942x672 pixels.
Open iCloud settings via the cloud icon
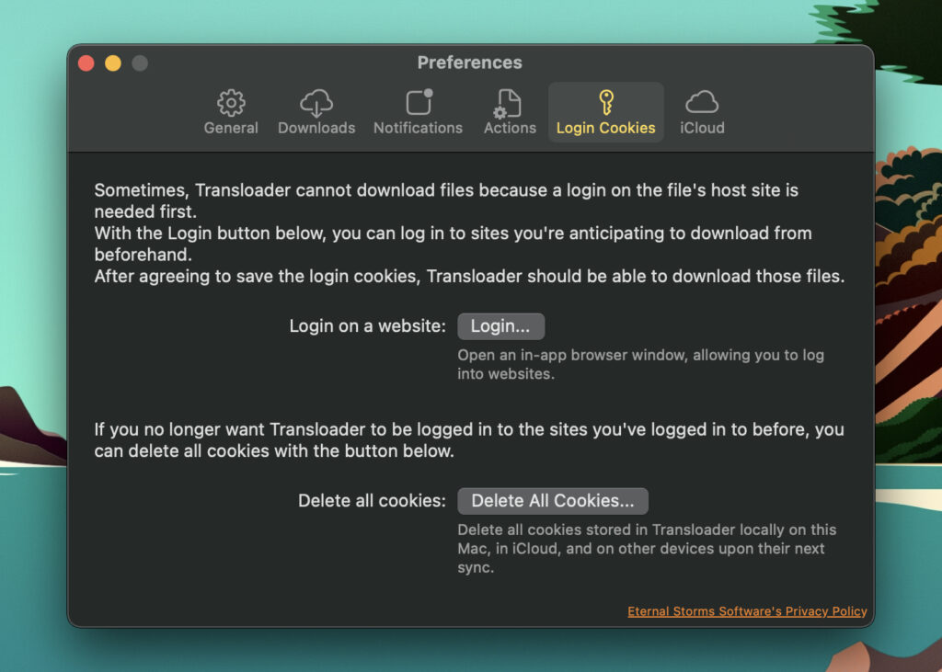pyautogui.click(x=702, y=101)
